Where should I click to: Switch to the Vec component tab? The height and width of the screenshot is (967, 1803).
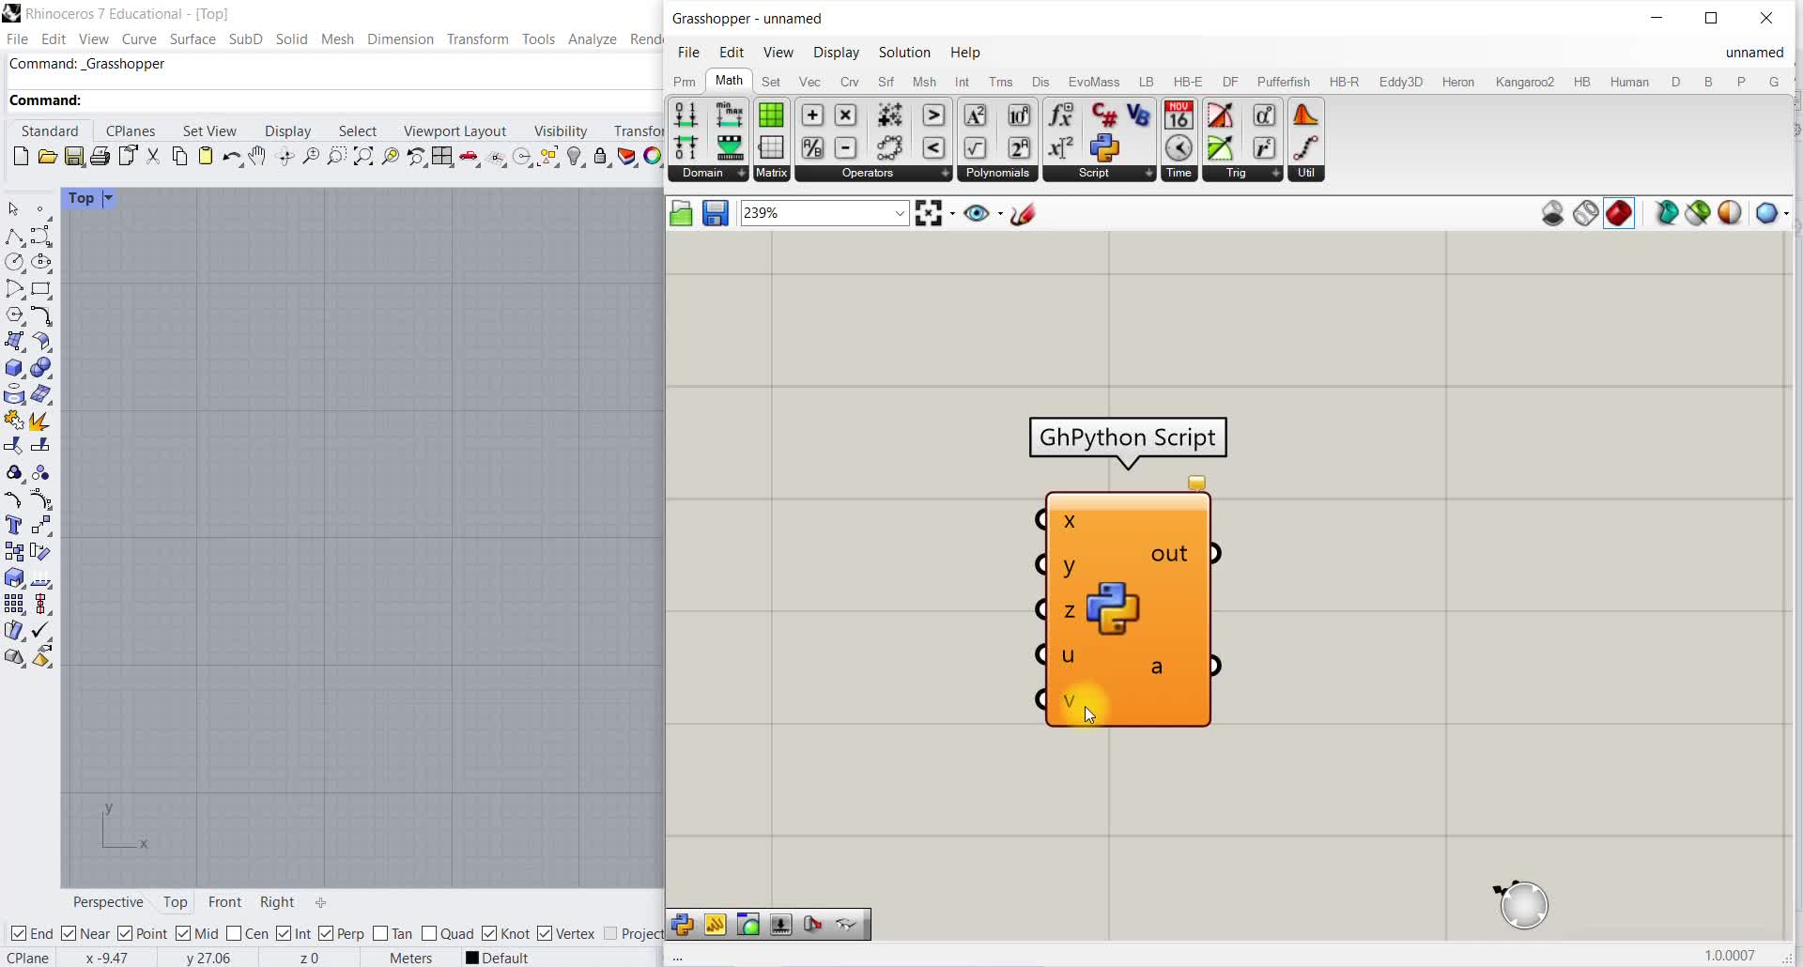point(809,83)
